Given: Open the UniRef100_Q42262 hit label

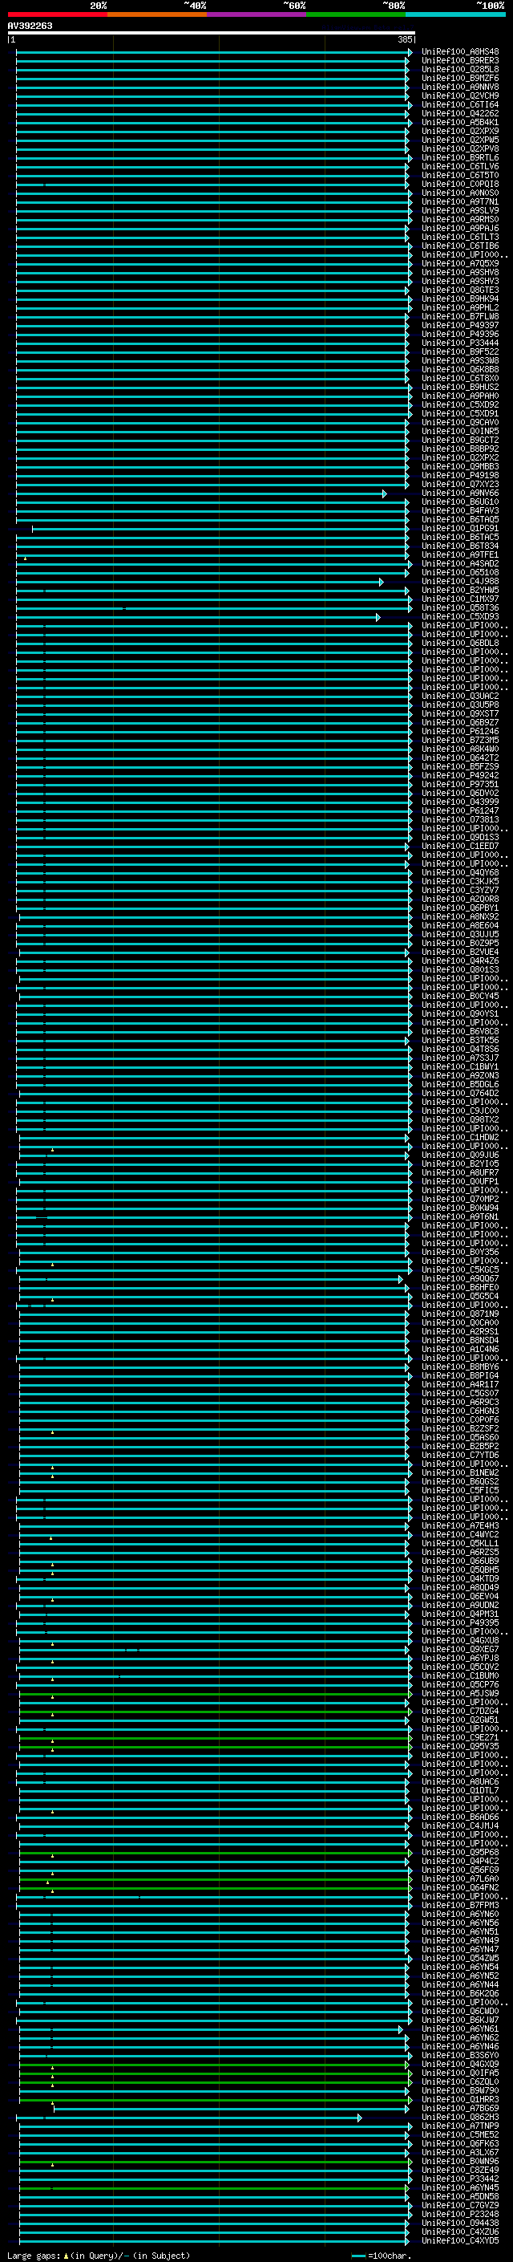Looking at the screenshot, I should click(459, 113).
